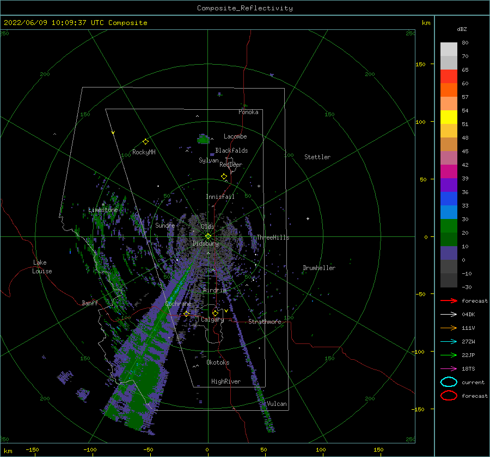This screenshot has width=490, height=457.
Task: Click the cyan 27ZW arrow icon
Action: coord(449,342)
